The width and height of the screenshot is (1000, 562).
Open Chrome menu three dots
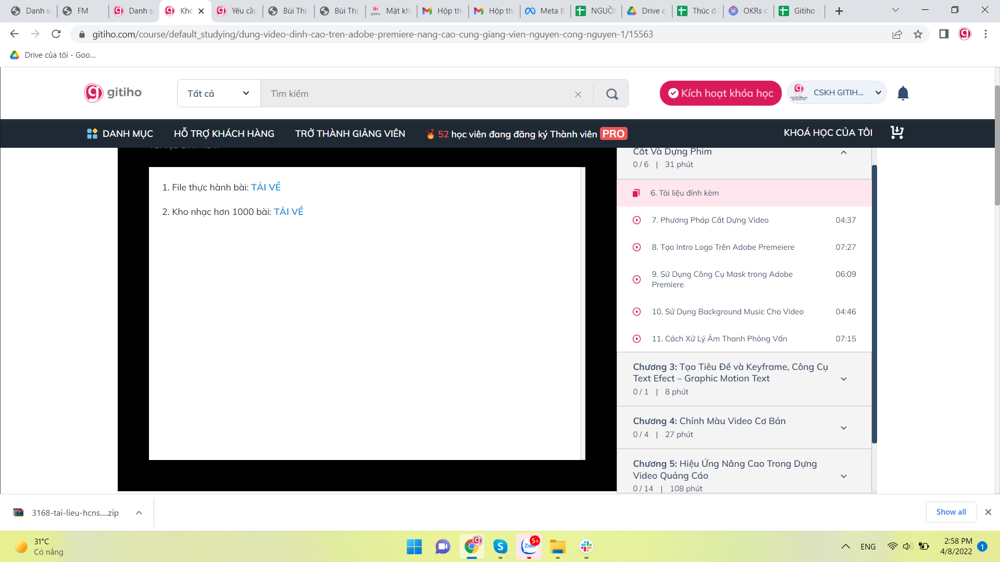(985, 34)
